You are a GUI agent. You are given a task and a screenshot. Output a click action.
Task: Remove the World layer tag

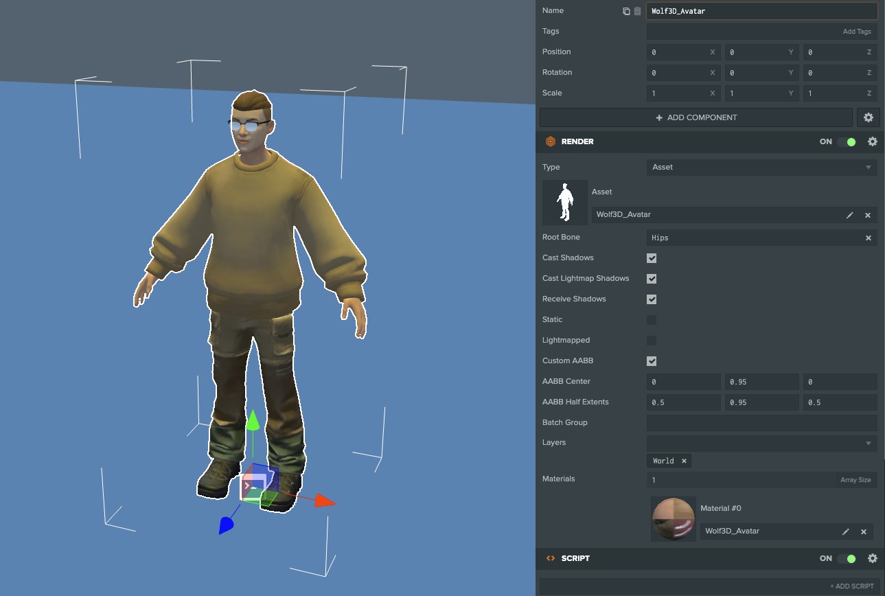point(684,461)
